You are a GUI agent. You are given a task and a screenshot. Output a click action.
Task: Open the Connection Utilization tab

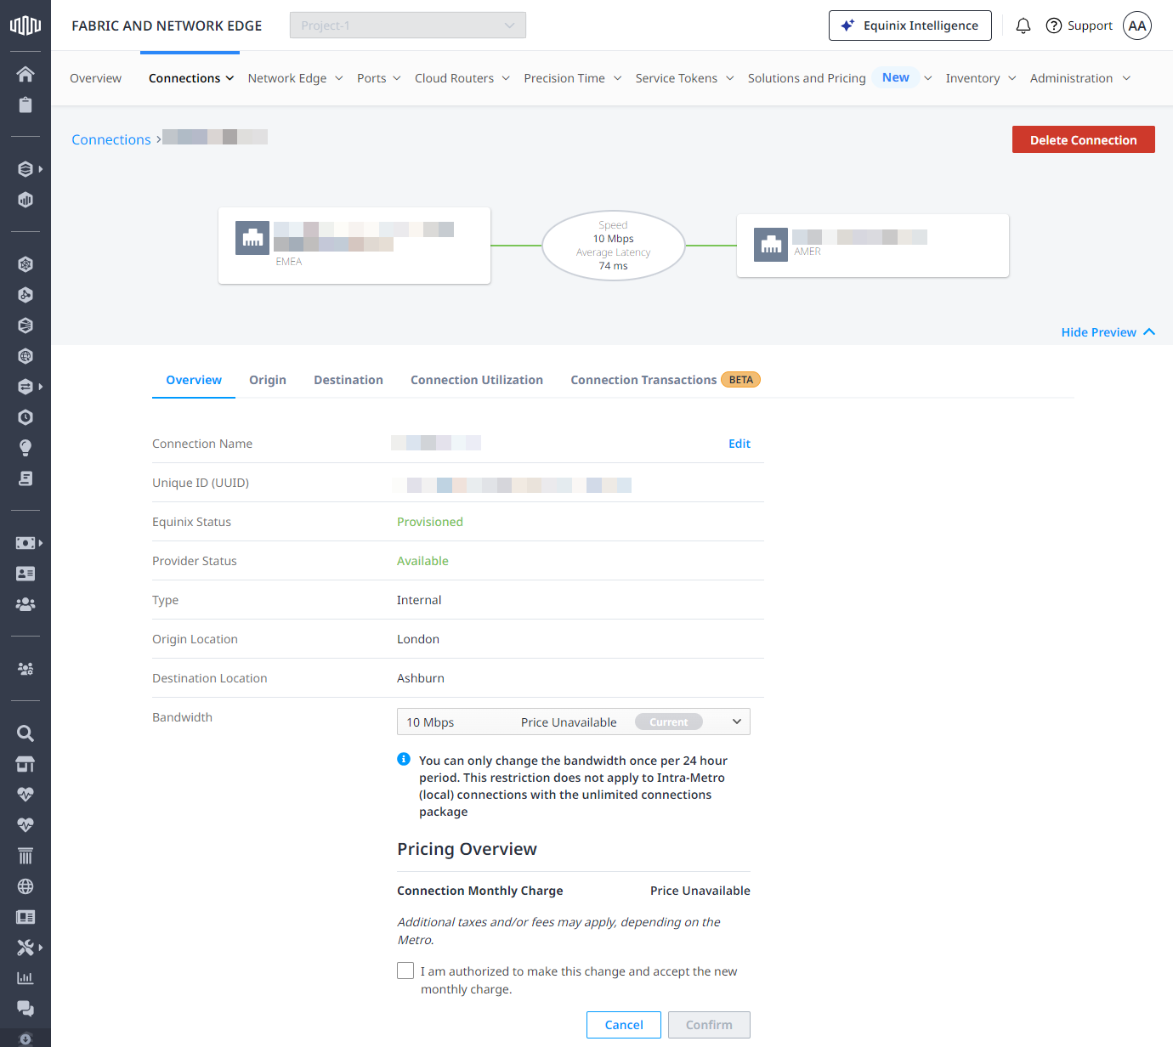pos(477,380)
